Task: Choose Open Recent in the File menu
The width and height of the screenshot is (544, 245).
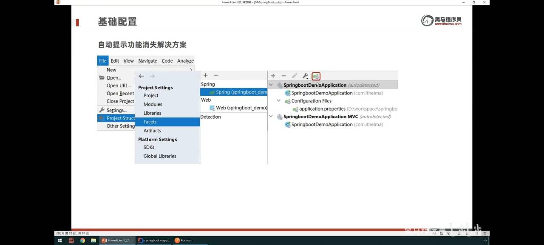Action: 120,94
